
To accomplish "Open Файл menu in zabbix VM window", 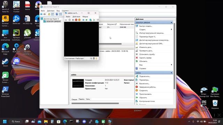I will click(68, 17).
